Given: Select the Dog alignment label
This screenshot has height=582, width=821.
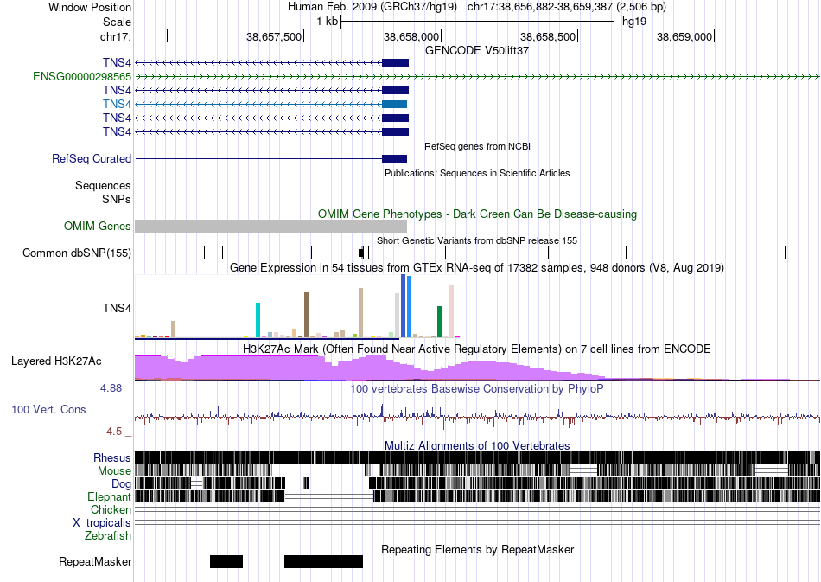Looking at the screenshot, I should 121,483.
